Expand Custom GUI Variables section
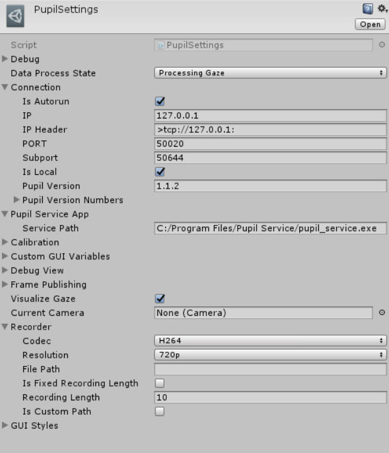 tap(4, 256)
